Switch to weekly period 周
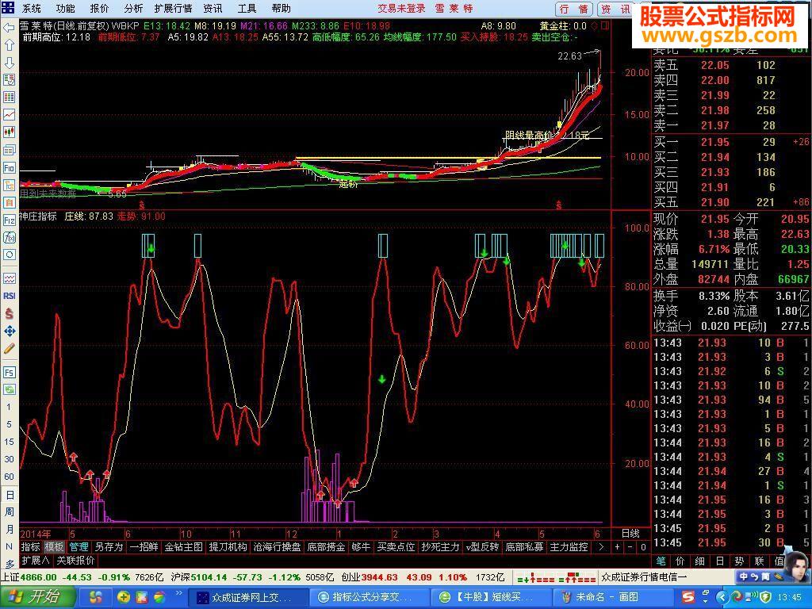This screenshot has width=812, height=609. pos(10,512)
